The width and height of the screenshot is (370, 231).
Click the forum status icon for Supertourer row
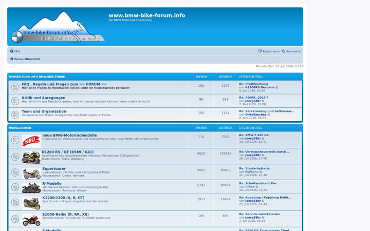click(x=15, y=172)
